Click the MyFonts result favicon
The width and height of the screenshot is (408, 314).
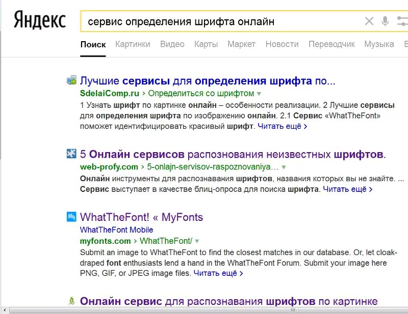pos(71,217)
